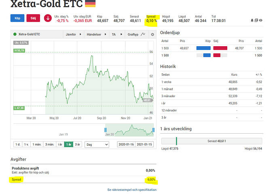The image size is (279, 194).
Task: Click the 3 år history row label
Action: (164, 117)
